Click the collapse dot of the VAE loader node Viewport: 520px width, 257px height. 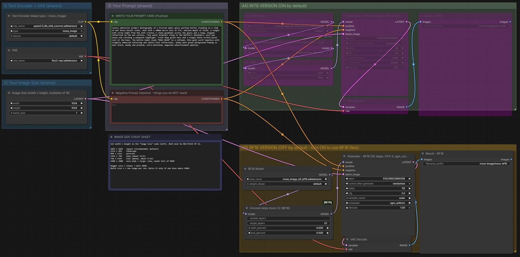[9, 50]
